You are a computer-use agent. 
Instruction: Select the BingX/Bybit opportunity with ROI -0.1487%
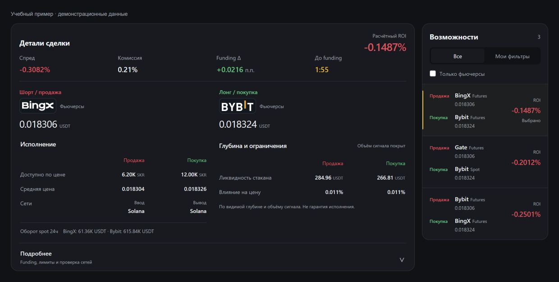[x=485, y=111]
